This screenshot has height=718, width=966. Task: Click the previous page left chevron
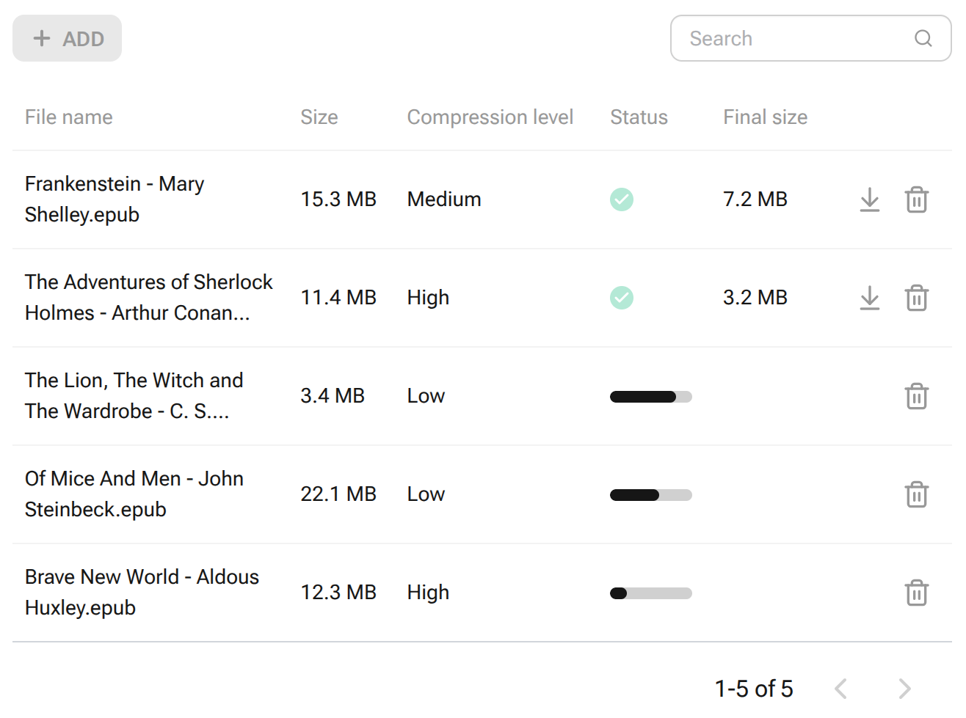(841, 689)
